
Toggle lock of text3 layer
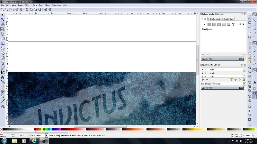205,73
